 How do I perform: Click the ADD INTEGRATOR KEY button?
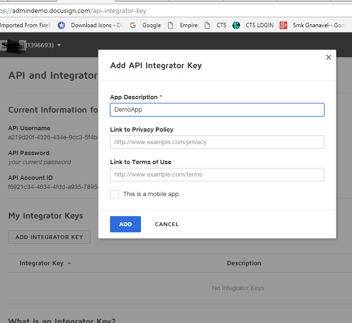pyautogui.click(x=50, y=237)
